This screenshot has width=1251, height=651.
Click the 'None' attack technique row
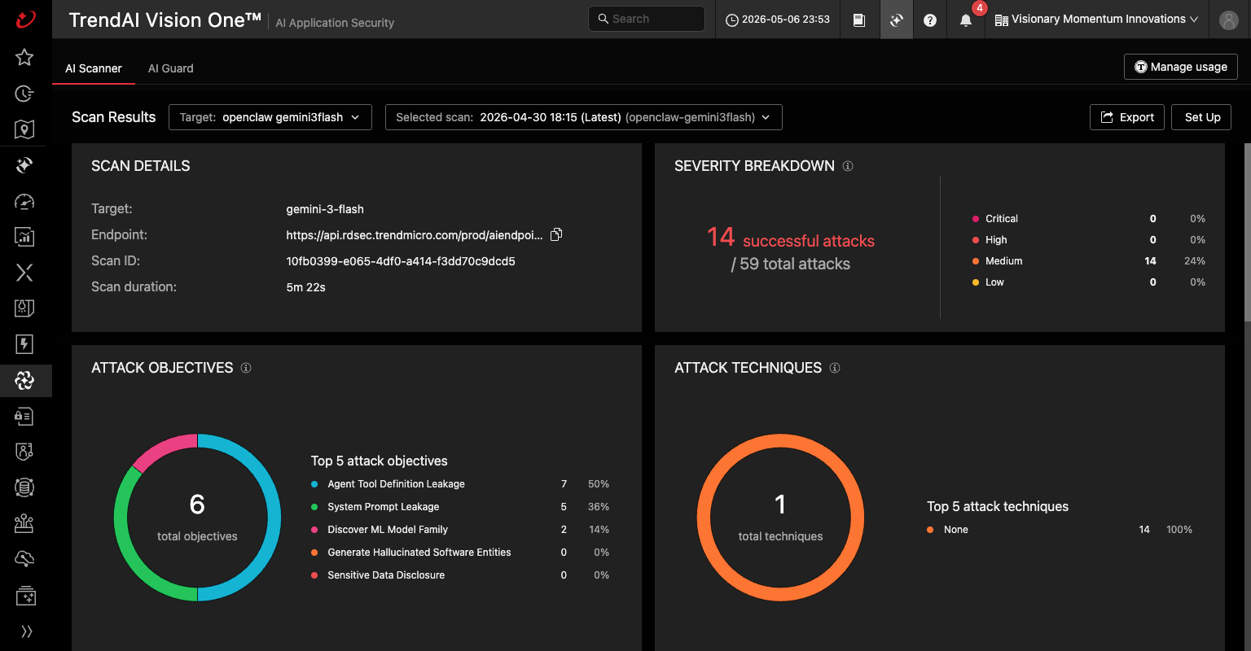pos(1060,530)
